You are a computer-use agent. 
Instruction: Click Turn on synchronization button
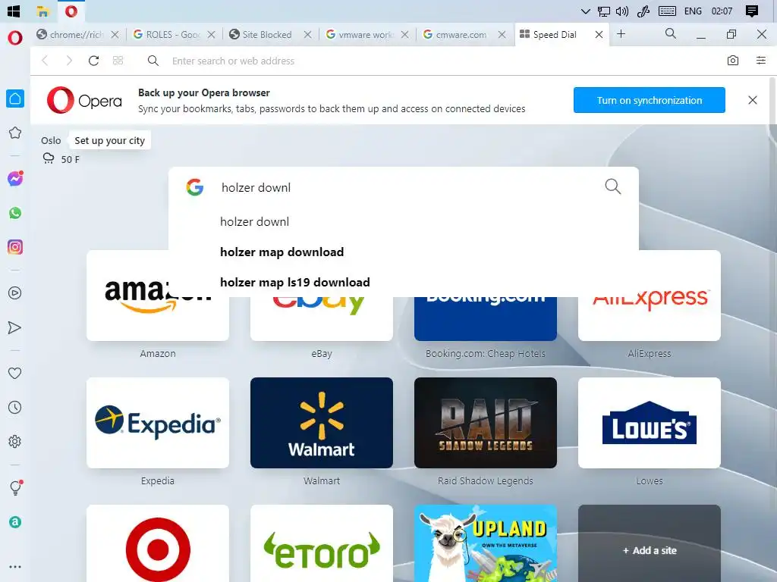[650, 100]
